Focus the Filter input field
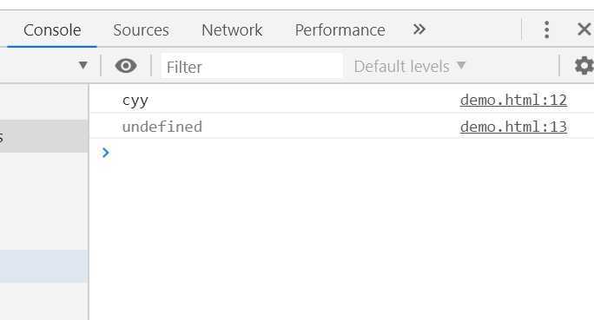The height and width of the screenshot is (320, 594). point(252,66)
